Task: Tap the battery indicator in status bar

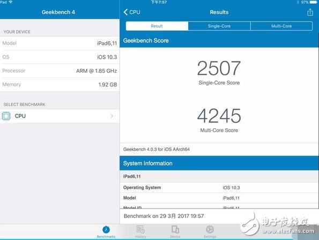Action: [x=313, y=2]
